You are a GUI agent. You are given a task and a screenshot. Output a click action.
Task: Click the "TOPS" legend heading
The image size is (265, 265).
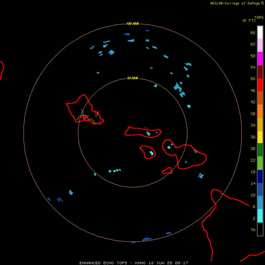tap(259, 17)
